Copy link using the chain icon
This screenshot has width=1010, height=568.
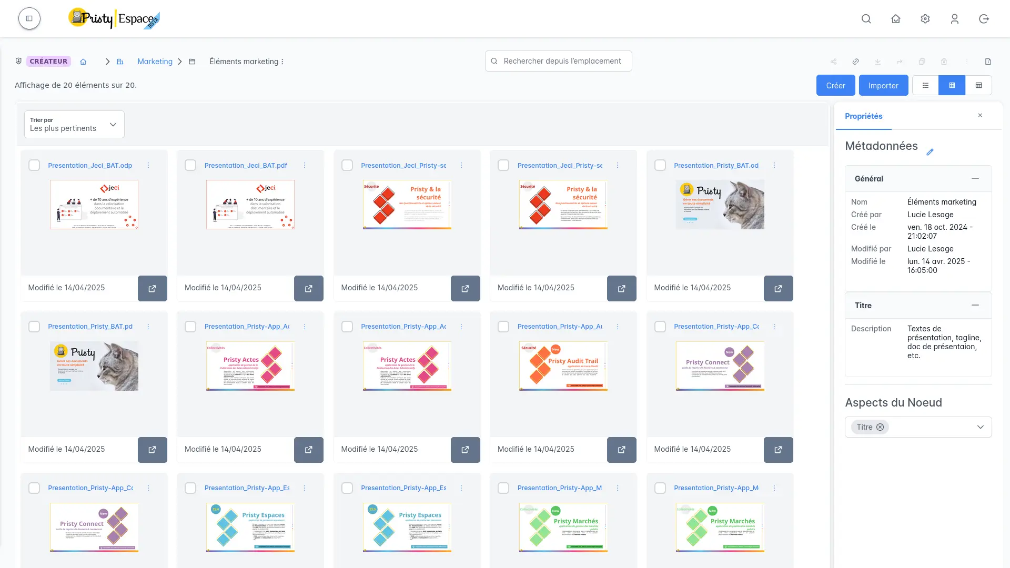point(856,62)
